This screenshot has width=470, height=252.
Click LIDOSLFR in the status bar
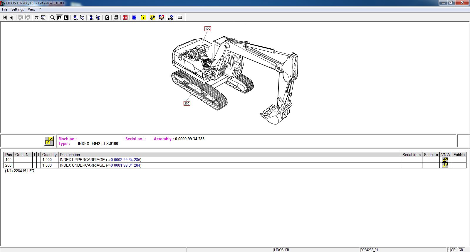coord(281,250)
